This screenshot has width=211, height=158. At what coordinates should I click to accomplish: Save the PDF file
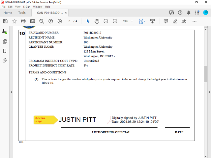pos(5,21)
